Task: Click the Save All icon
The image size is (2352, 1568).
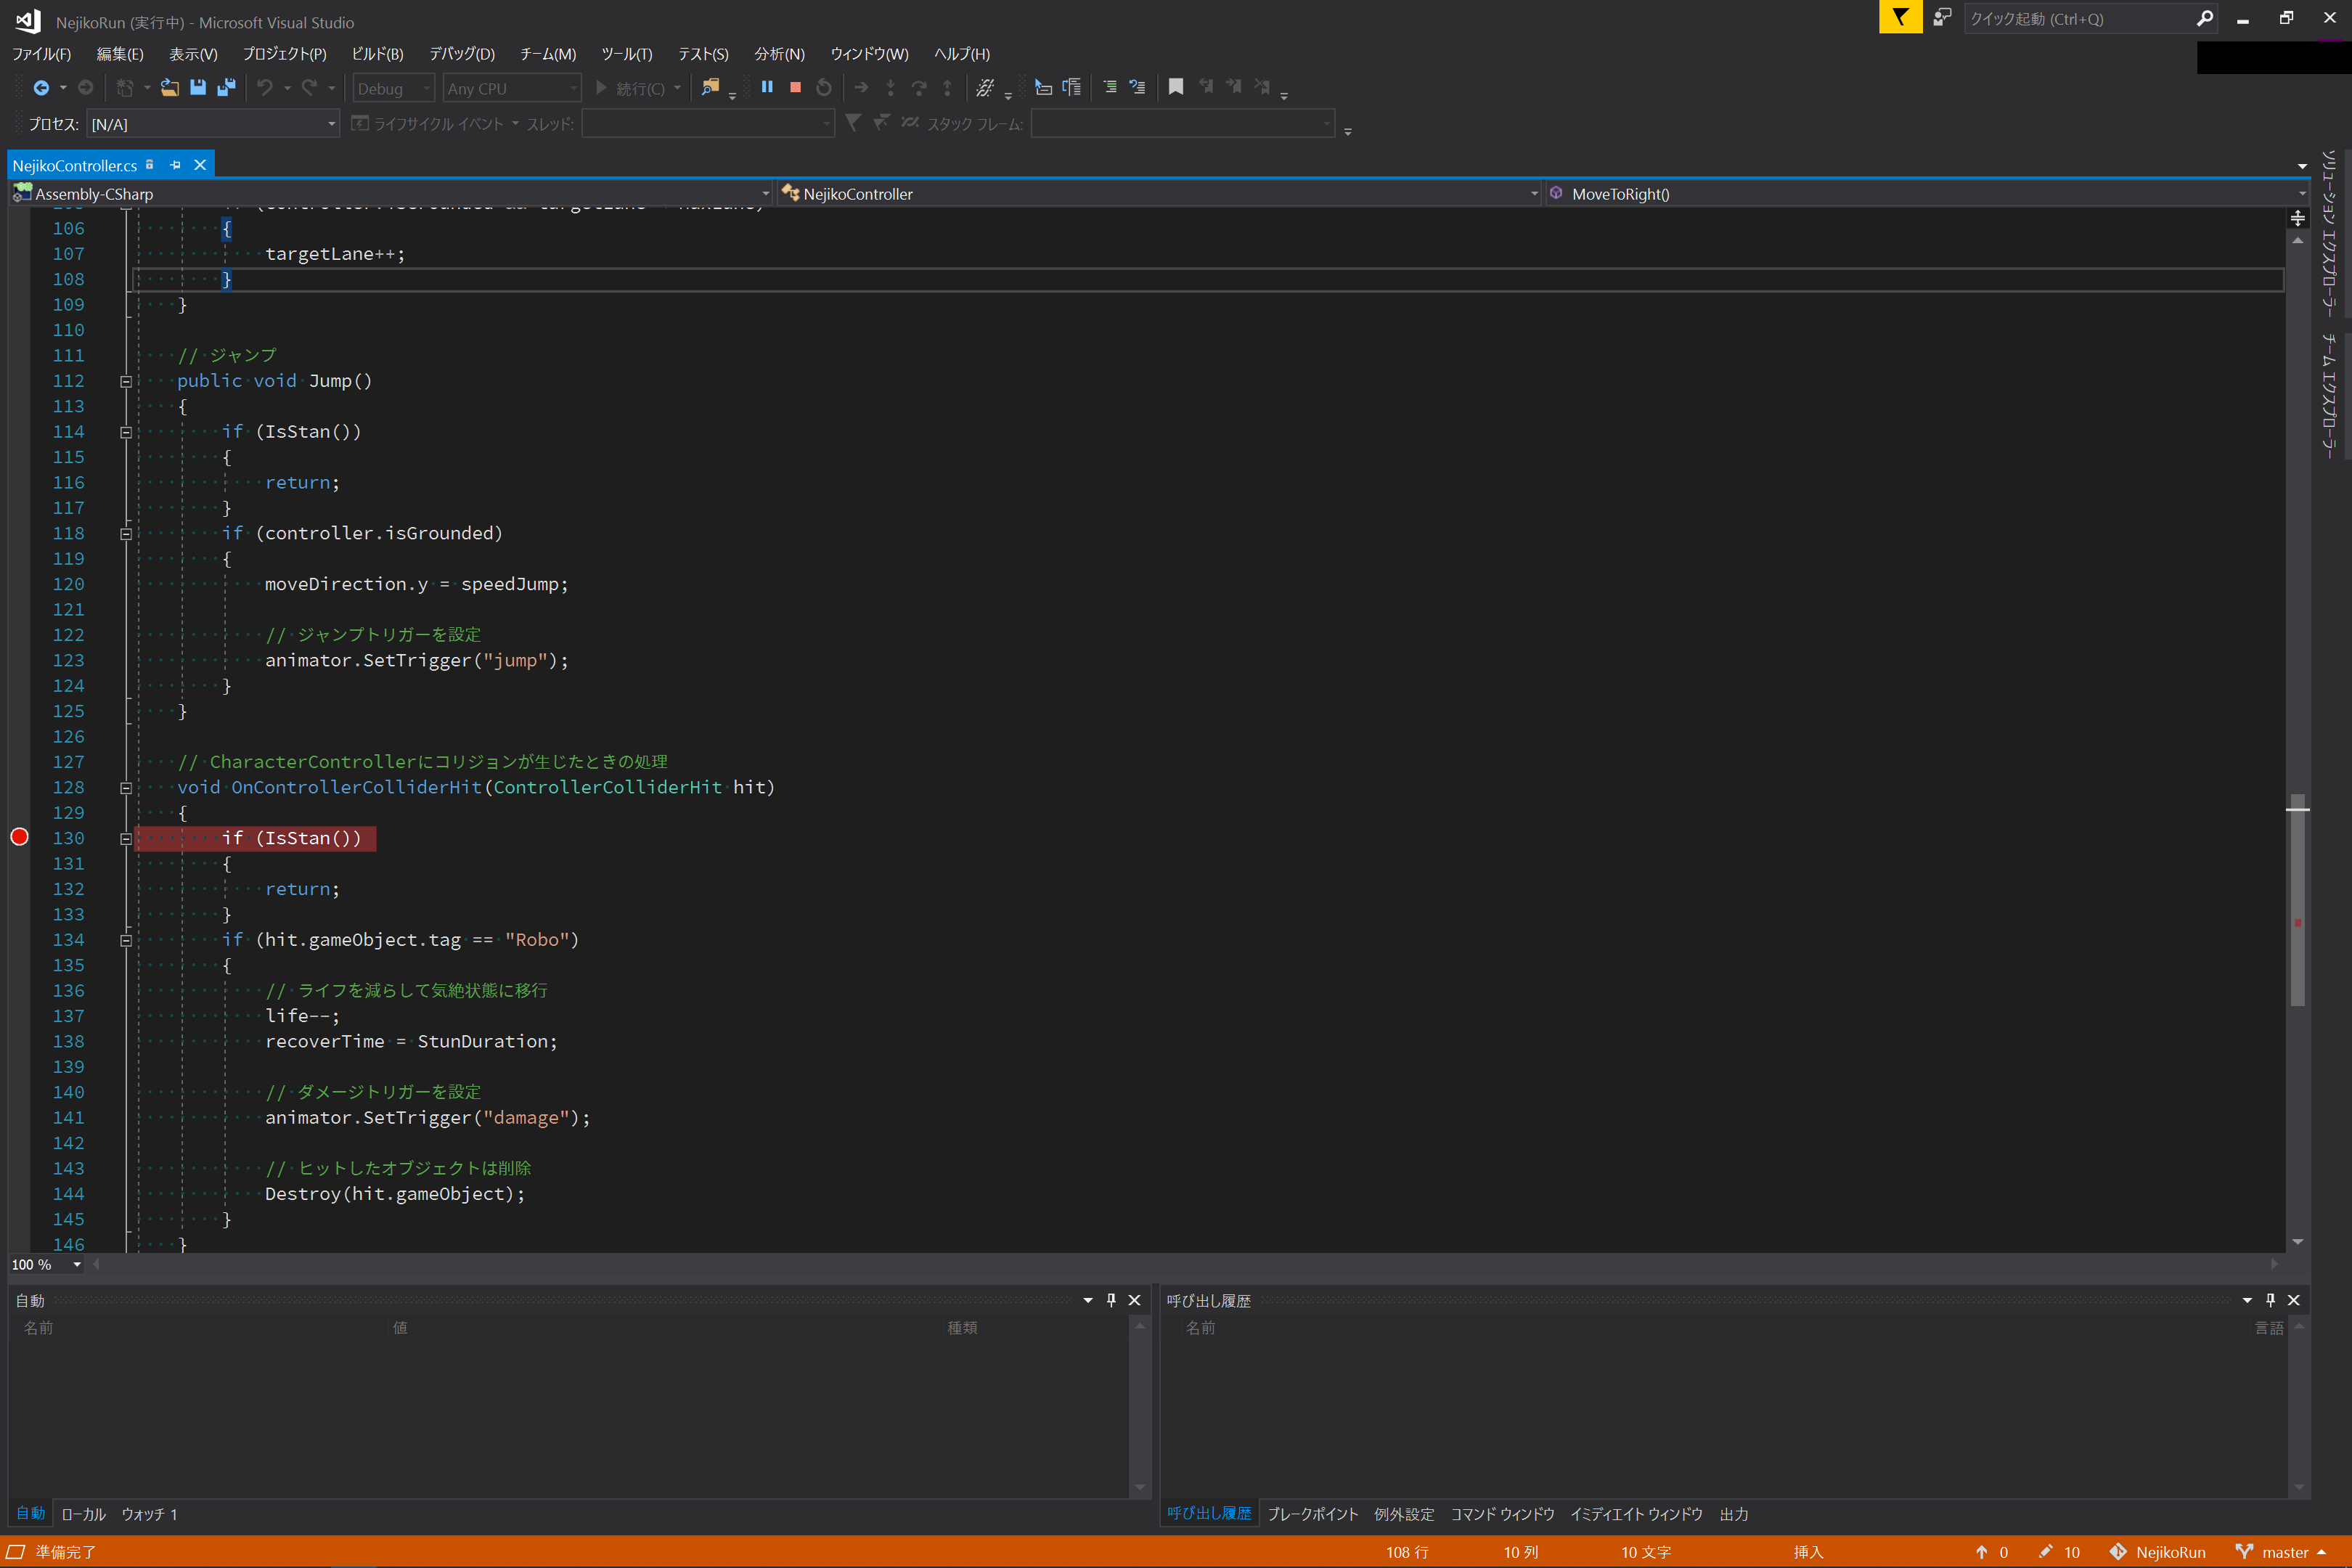Action: 226,88
